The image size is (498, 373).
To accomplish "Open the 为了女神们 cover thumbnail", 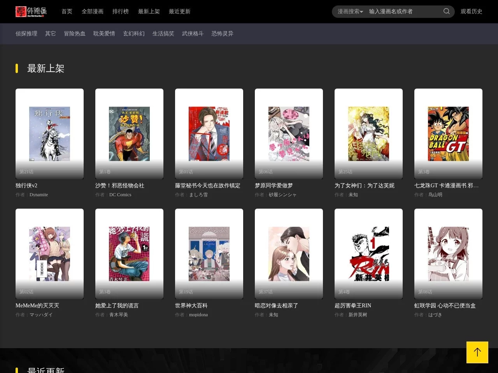I will pos(368,134).
